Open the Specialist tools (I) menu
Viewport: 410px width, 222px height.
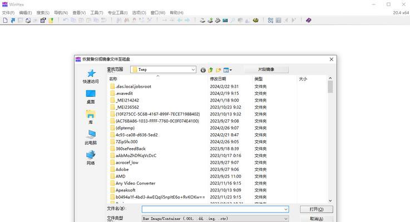(118, 13)
